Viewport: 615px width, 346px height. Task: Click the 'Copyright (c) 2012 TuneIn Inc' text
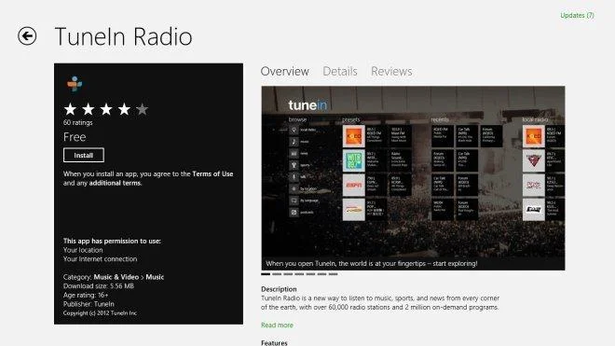pos(100,313)
